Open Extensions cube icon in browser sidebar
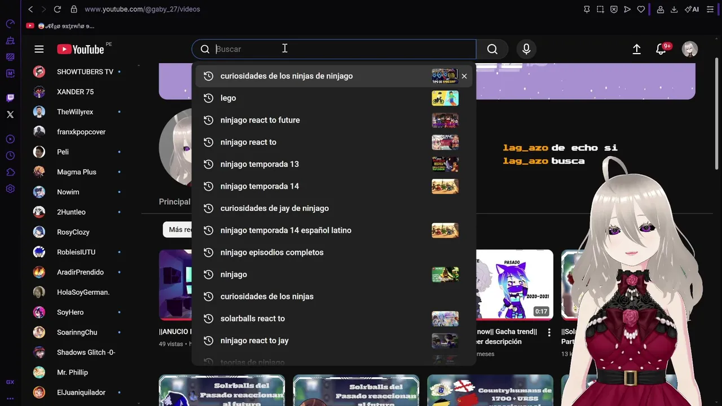The height and width of the screenshot is (406, 722). pyautogui.click(x=10, y=172)
